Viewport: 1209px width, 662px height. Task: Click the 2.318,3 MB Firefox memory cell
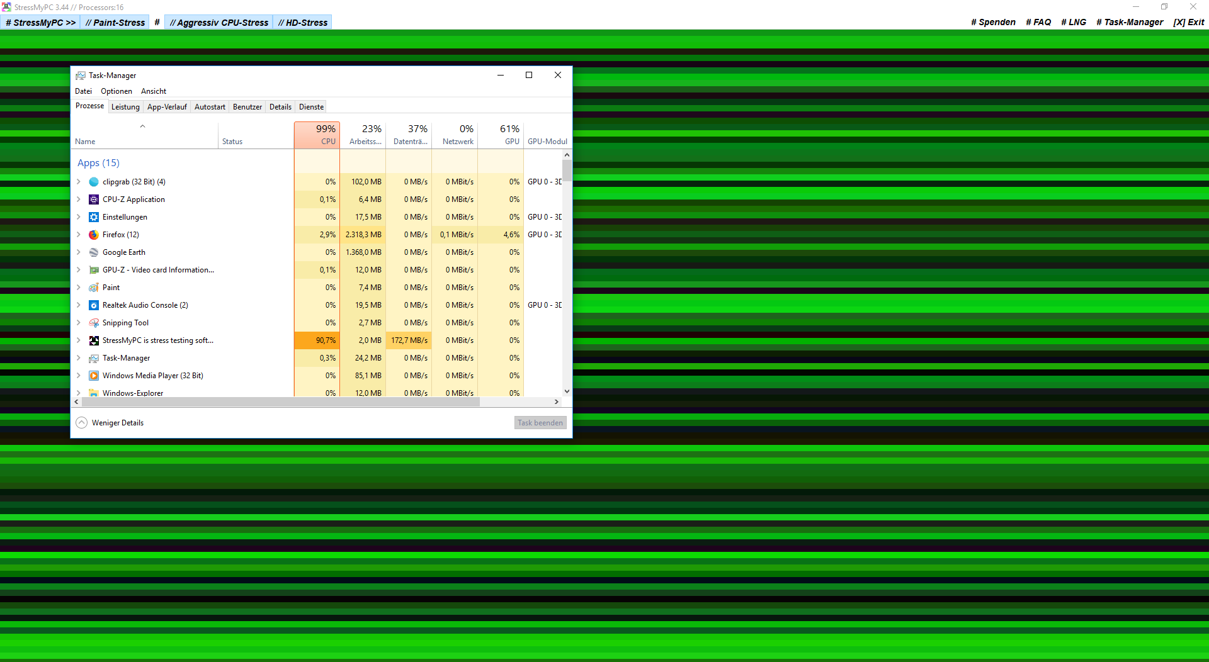363,235
